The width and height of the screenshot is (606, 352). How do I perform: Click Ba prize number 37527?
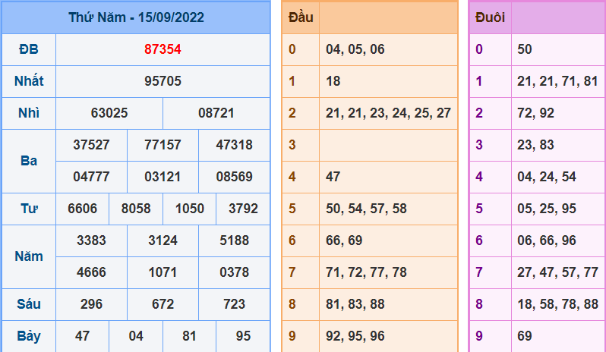click(92, 145)
